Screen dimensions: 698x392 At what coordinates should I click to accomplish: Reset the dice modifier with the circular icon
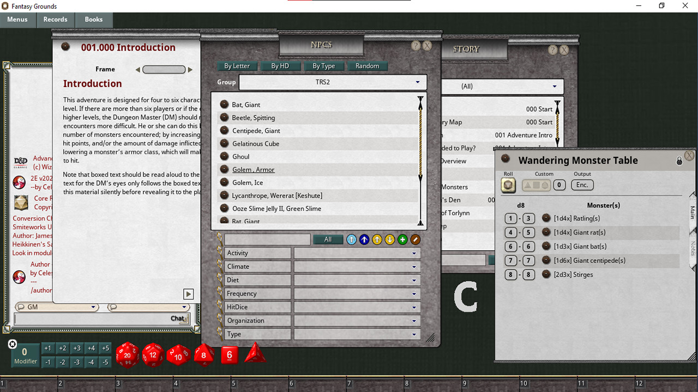[x=12, y=344]
